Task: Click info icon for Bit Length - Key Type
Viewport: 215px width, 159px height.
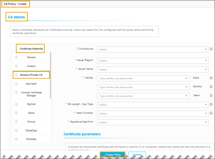Action: click(x=211, y=104)
